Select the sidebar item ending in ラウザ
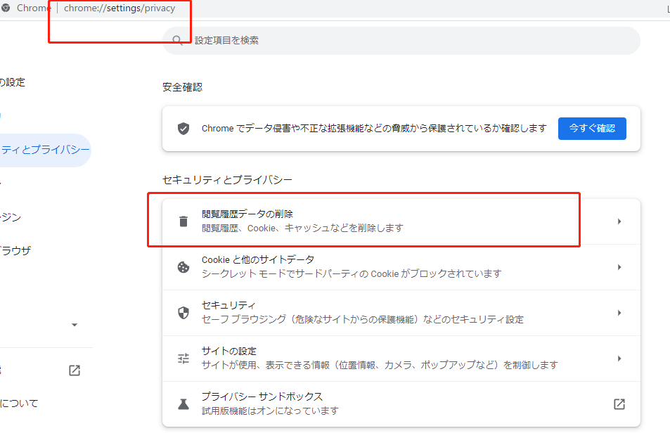The width and height of the screenshot is (670, 445). click(x=15, y=250)
